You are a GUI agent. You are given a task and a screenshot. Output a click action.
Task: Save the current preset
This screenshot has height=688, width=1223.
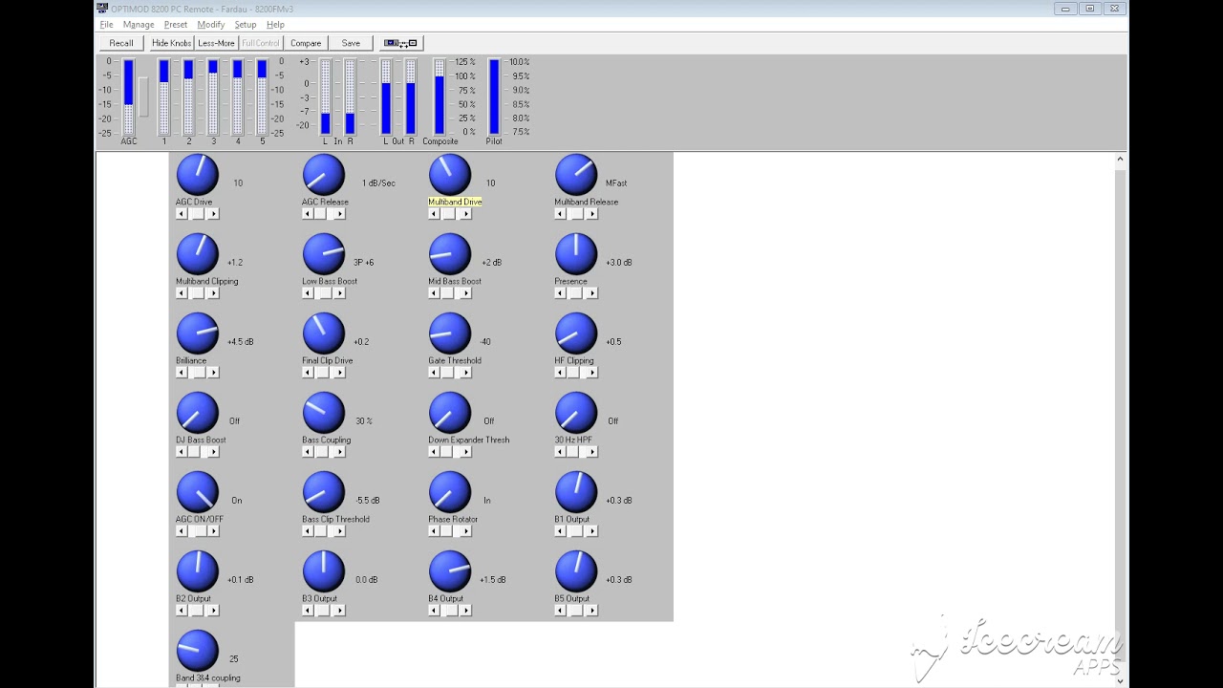tap(351, 43)
